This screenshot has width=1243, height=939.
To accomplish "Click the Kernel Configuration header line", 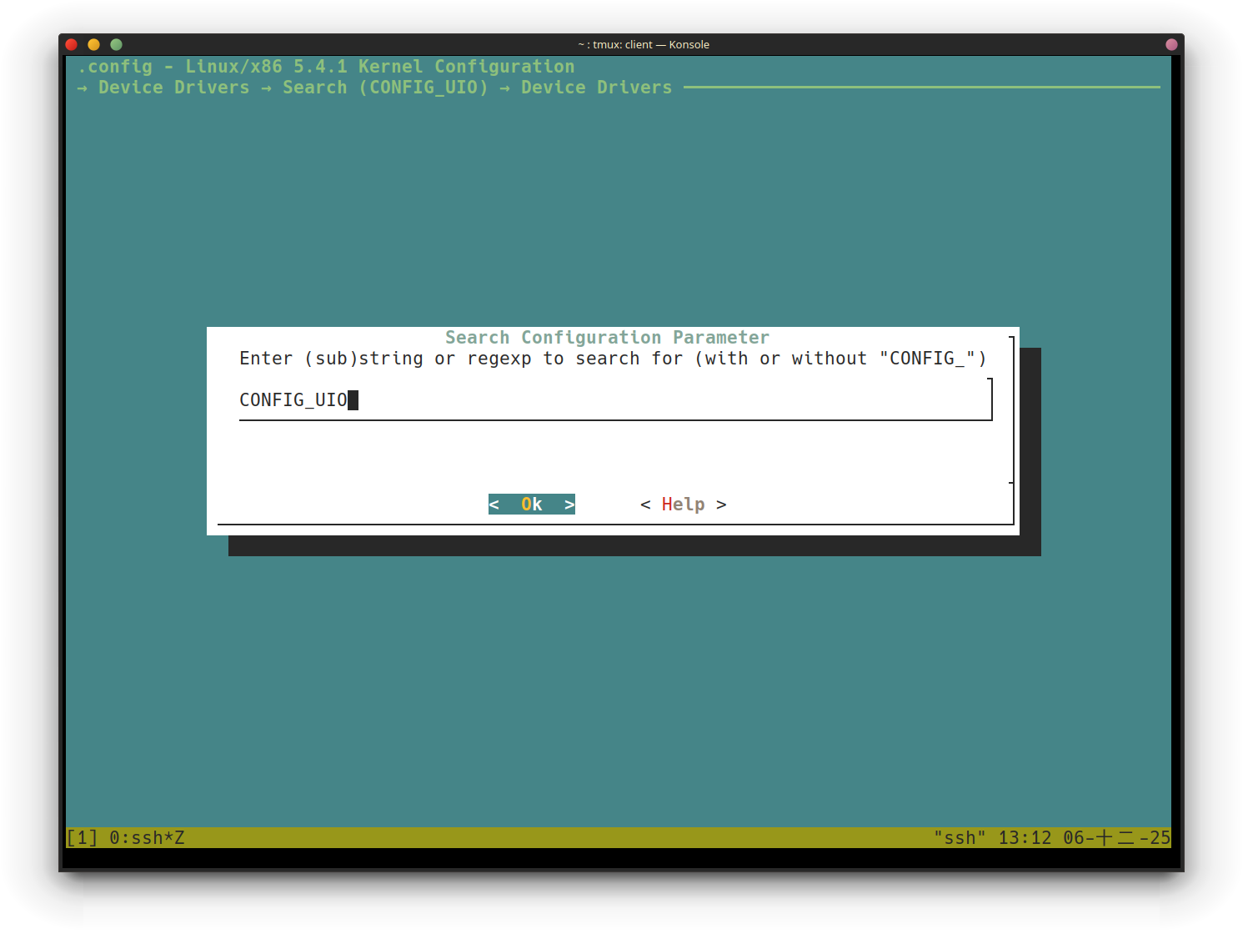I will 326,67.
